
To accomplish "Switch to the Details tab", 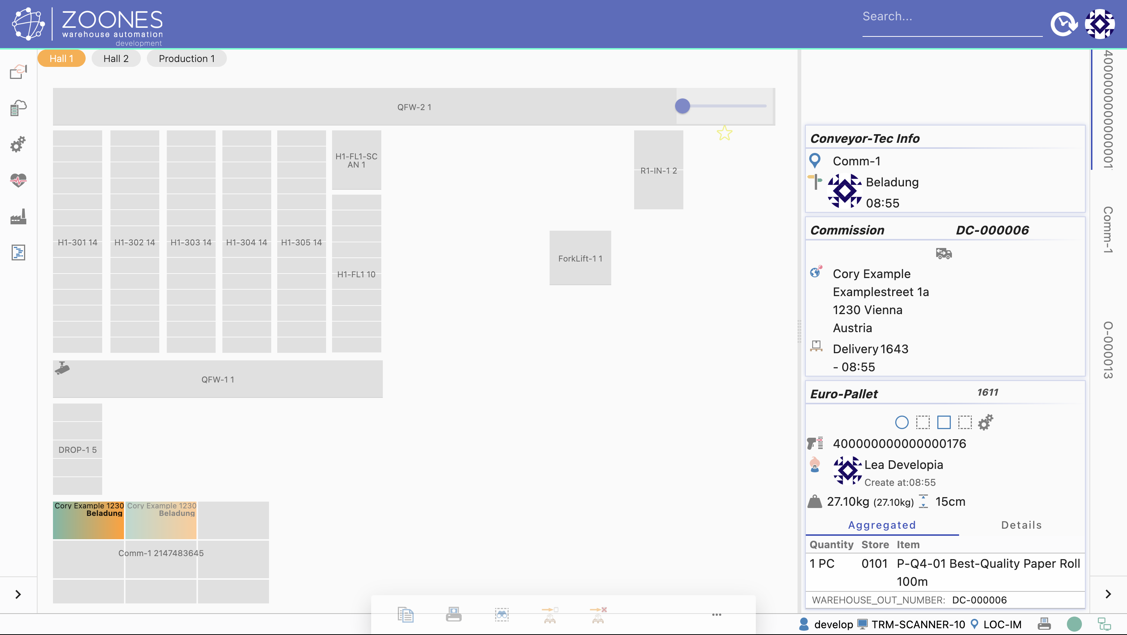I will pos(1021,525).
